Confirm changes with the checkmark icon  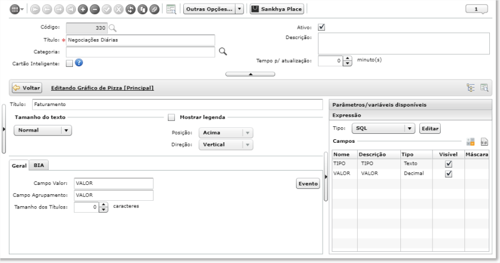tap(107, 9)
